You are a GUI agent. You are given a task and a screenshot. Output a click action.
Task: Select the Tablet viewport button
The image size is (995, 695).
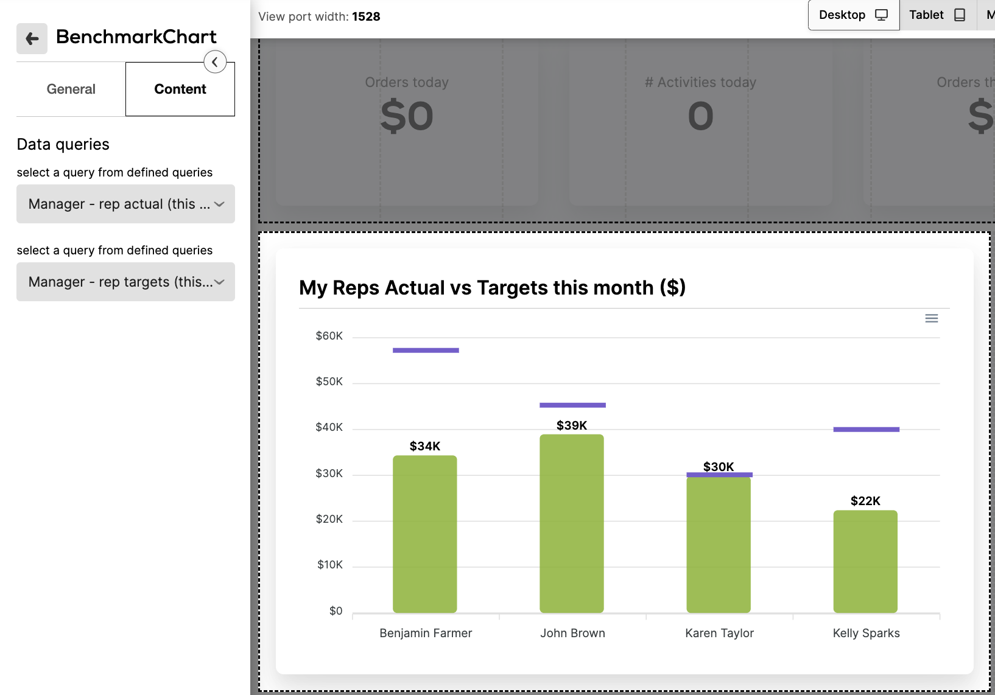(938, 15)
